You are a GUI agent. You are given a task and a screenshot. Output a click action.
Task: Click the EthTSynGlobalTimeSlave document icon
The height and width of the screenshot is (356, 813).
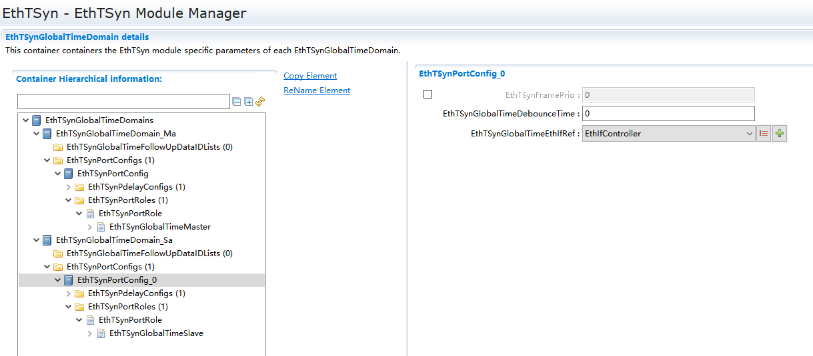point(101,333)
